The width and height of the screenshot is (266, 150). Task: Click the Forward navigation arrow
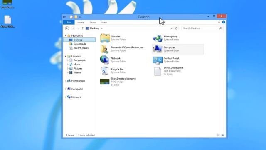[x=73, y=28]
